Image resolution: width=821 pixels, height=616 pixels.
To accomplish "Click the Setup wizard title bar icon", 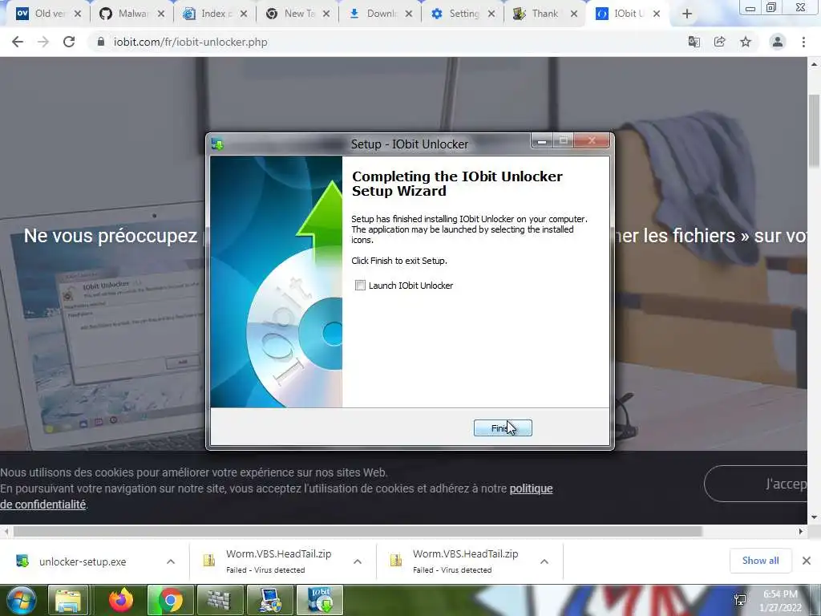I will tap(217, 144).
